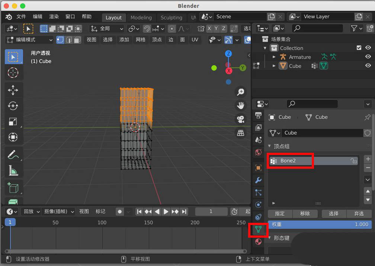
Task: Open the Mesh menu in viewport header
Action: [141, 40]
